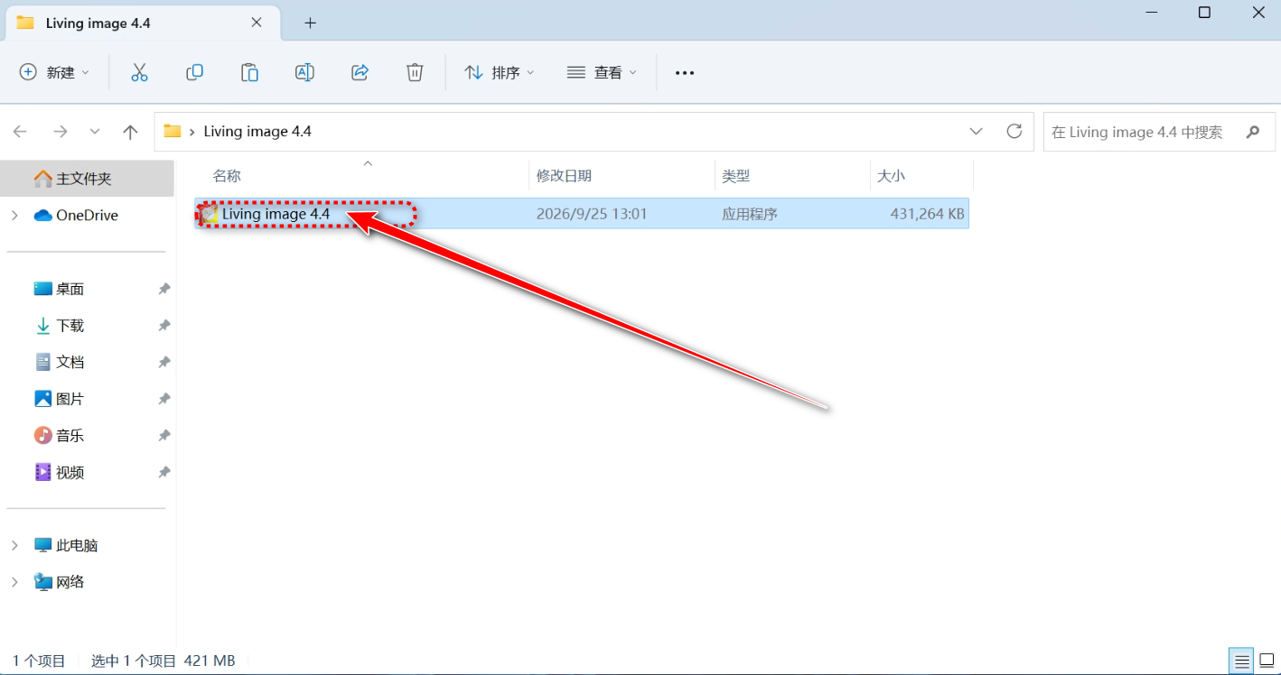Add a new tab with plus button
Screen dimensions: 1281x675
pos(310,23)
